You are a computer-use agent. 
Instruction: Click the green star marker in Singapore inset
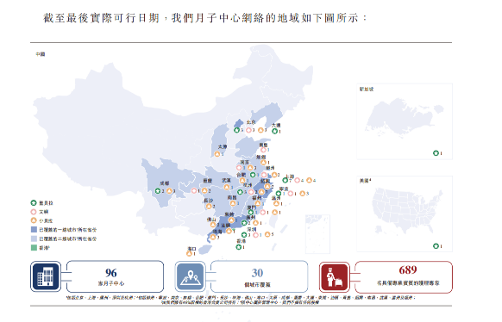pos(436,153)
